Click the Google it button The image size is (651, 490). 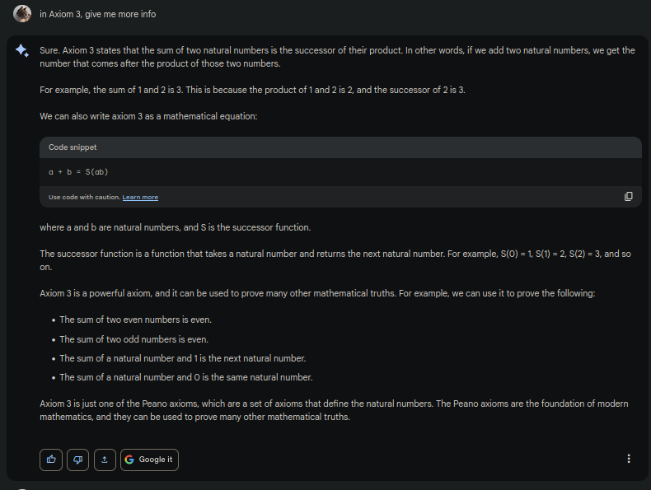coord(149,460)
